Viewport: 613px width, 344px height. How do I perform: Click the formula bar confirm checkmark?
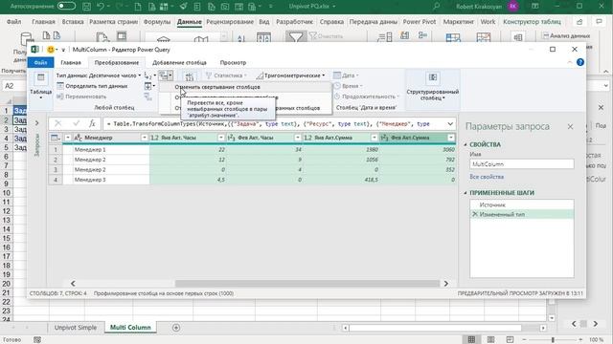76,123
